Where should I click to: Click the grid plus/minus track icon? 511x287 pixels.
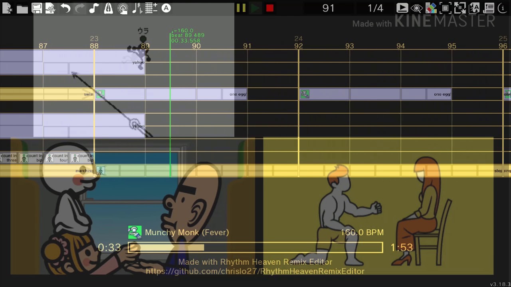coord(151,8)
